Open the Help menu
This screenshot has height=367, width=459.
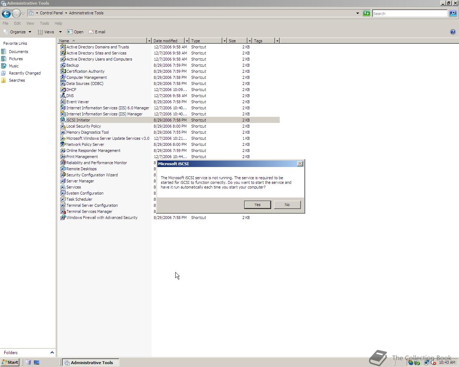coord(58,23)
